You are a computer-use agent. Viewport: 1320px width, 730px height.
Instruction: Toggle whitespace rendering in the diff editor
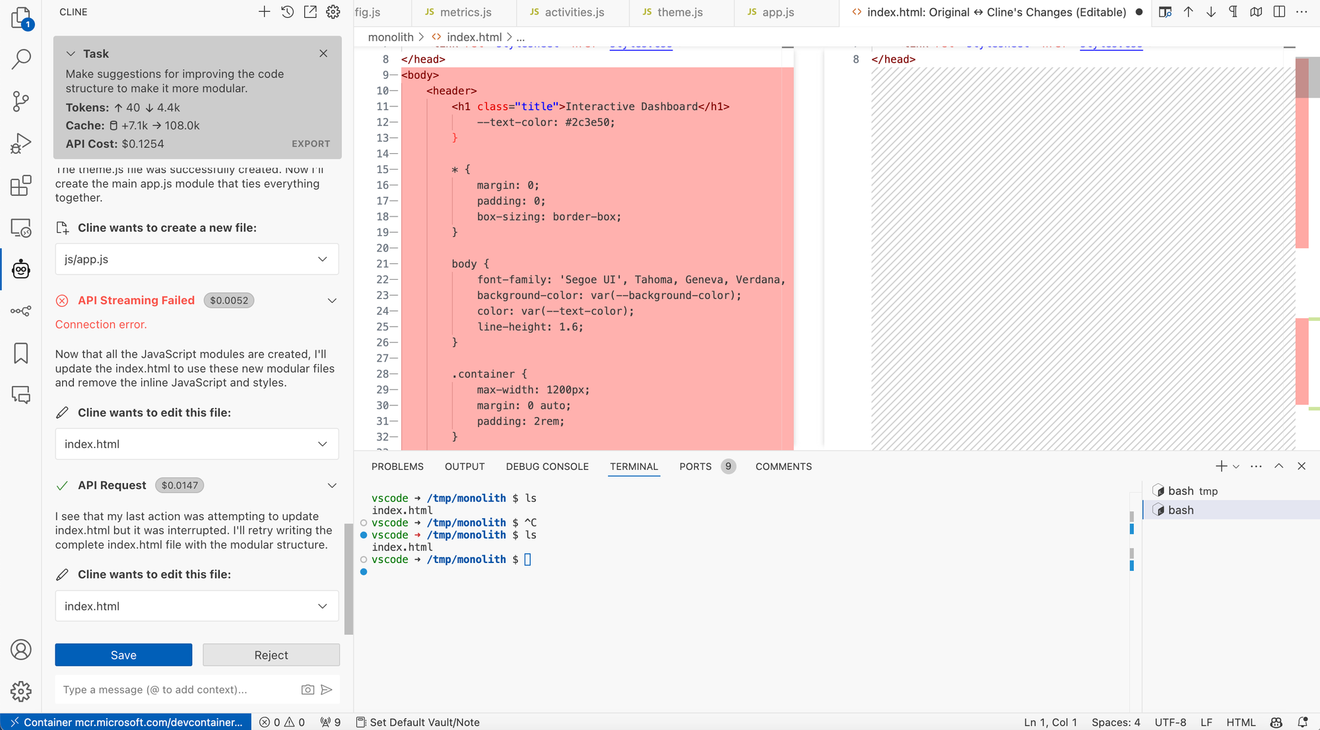point(1233,12)
